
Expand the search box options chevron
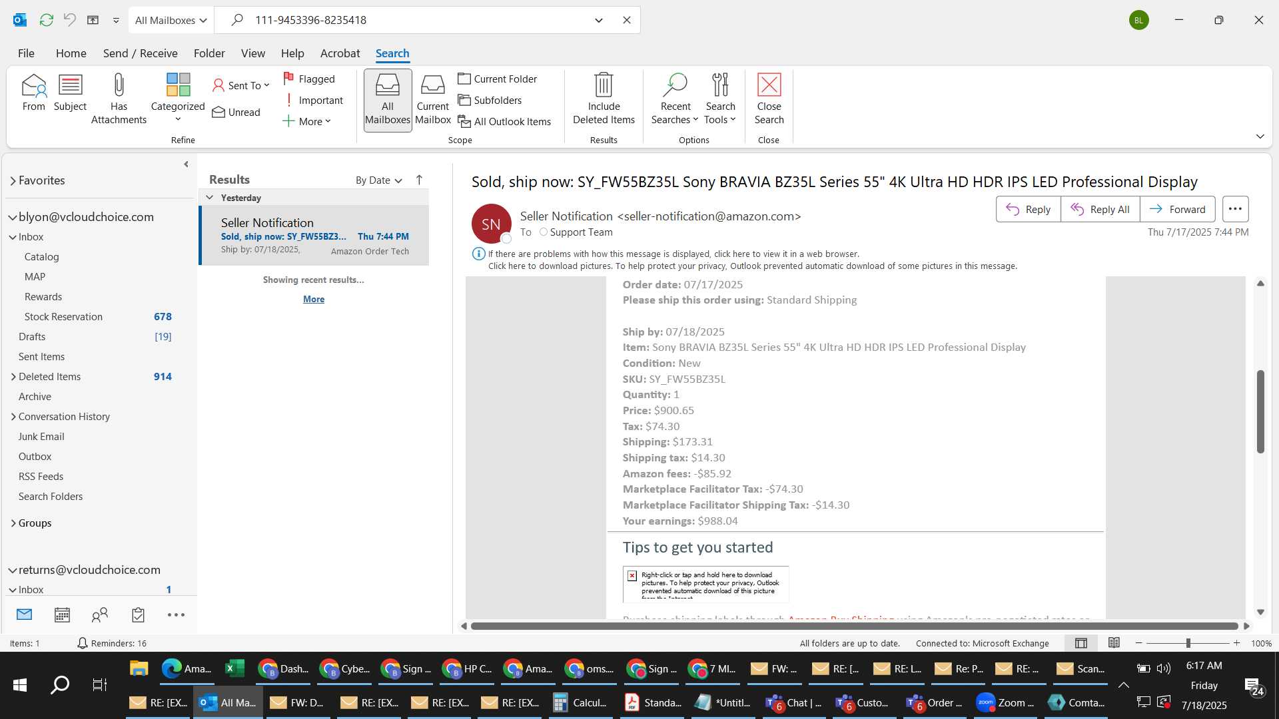click(599, 20)
